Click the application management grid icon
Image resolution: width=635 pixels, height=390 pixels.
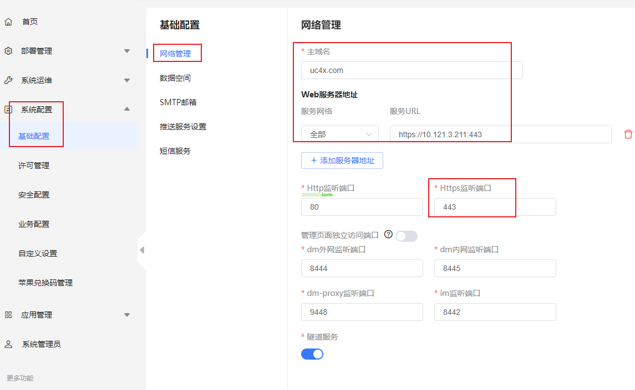click(x=8, y=315)
